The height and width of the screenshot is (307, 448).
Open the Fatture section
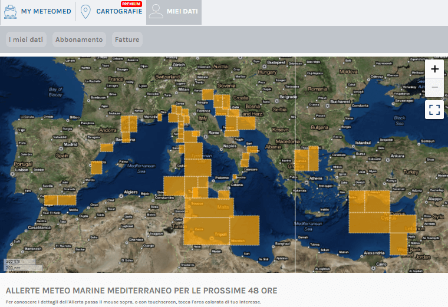click(x=127, y=39)
